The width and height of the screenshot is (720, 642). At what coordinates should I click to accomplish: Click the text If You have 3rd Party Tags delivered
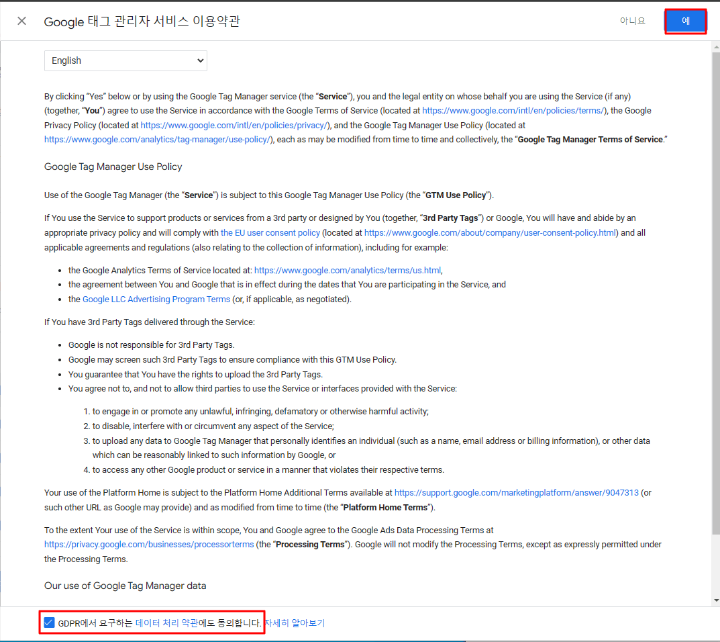coord(149,322)
